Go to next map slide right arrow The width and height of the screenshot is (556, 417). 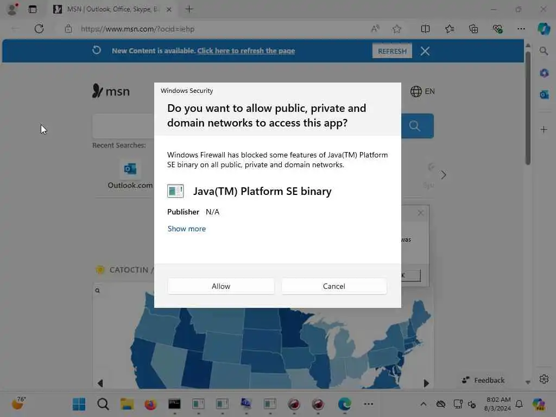click(x=426, y=383)
